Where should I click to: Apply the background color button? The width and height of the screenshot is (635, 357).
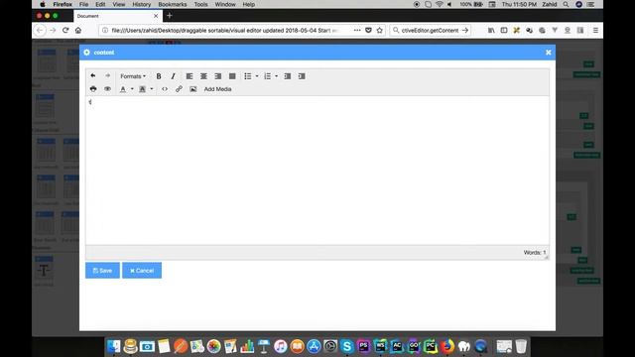coord(143,89)
